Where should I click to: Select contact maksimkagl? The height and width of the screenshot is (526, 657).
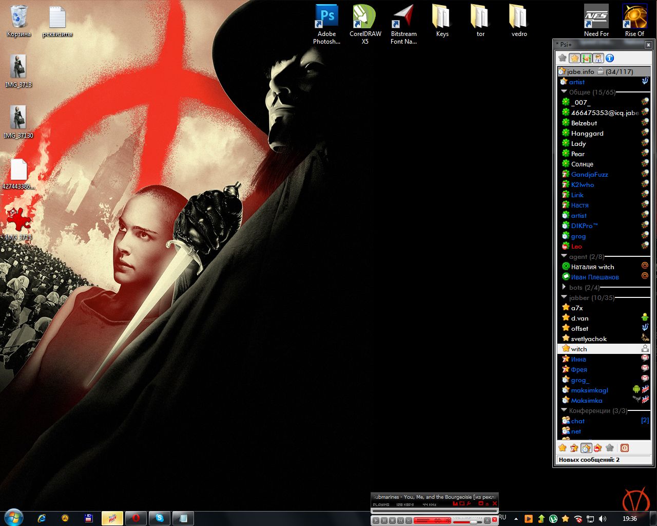604,390
